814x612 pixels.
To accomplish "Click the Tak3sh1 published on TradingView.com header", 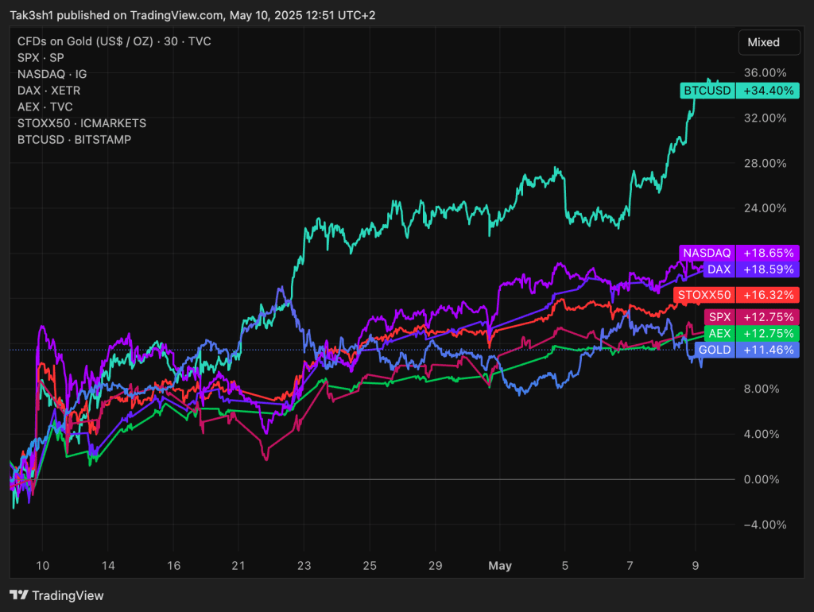I will (x=192, y=15).
